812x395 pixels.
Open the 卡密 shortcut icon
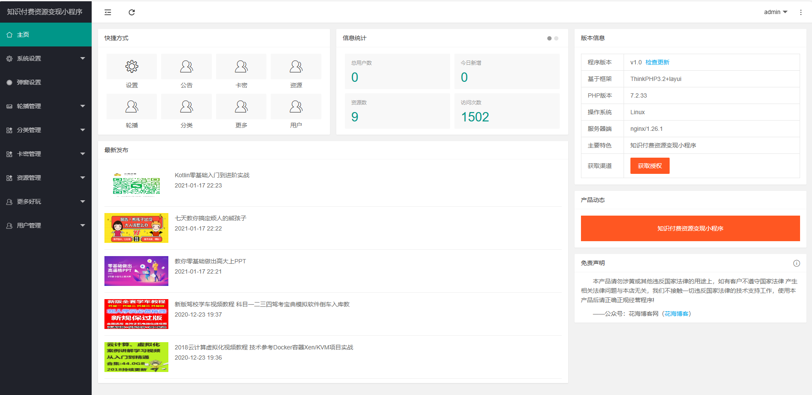(x=241, y=66)
